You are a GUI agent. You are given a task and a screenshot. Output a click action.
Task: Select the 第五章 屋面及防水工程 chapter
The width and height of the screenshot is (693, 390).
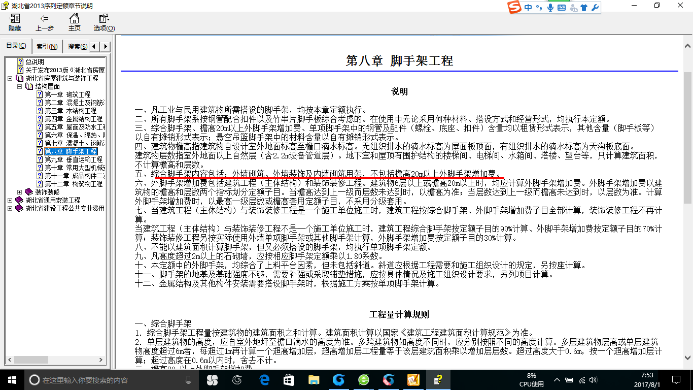tap(75, 127)
